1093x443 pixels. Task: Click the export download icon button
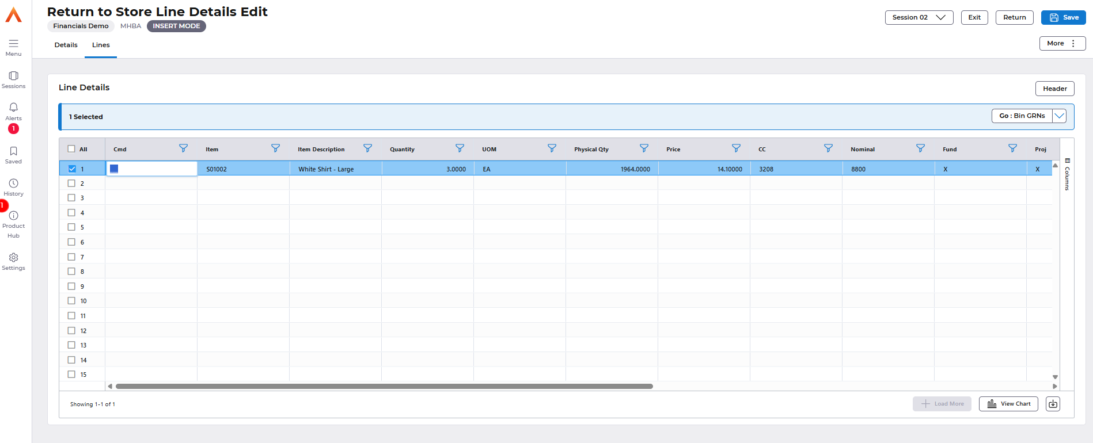(1053, 404)
